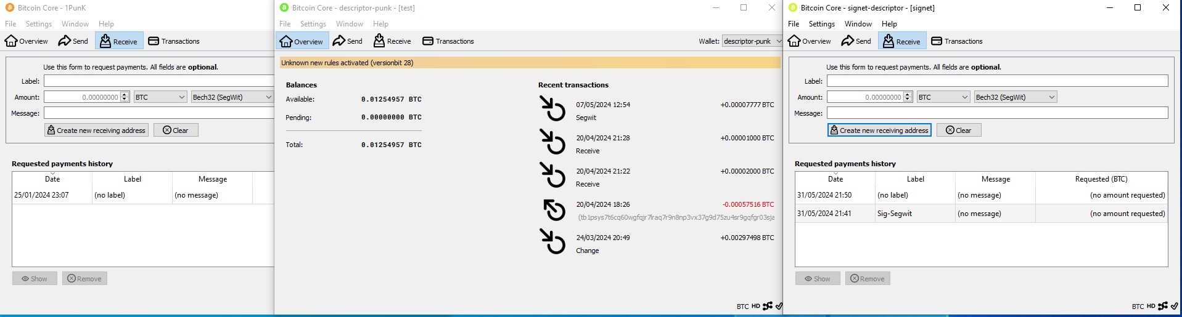Click the incoming icon of 07/05/2024 12:54 transaction
This screenshot has width=1182, height=317.
coord(552,108)
